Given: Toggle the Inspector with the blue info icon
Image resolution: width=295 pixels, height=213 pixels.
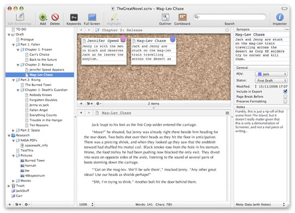Looking at the screenshot, I should click(280, 17).
